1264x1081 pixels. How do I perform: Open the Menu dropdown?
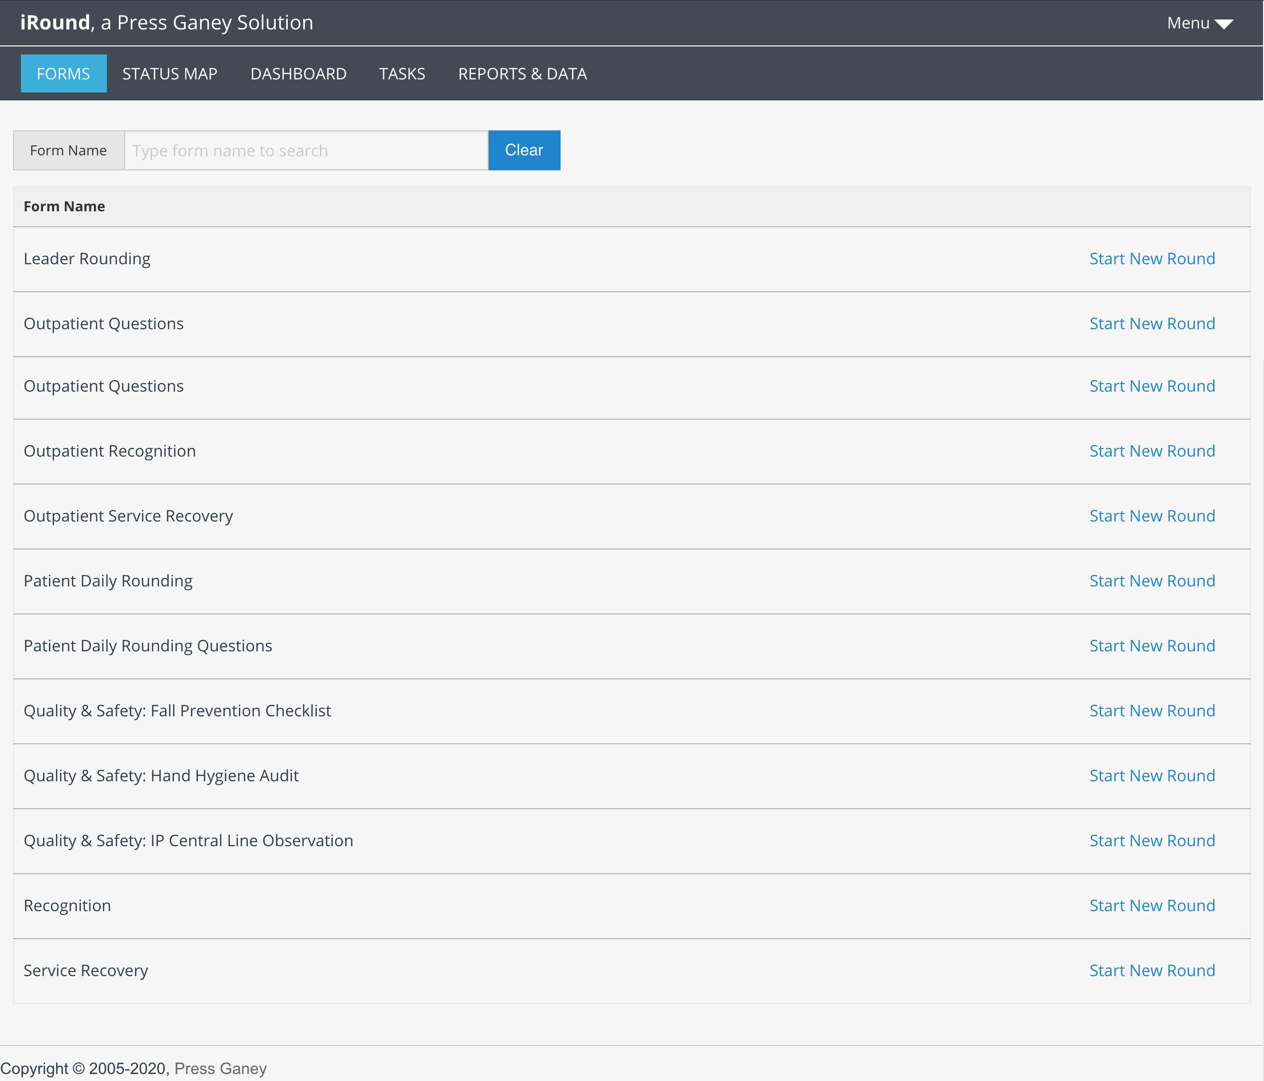(x=1200, y=23)
